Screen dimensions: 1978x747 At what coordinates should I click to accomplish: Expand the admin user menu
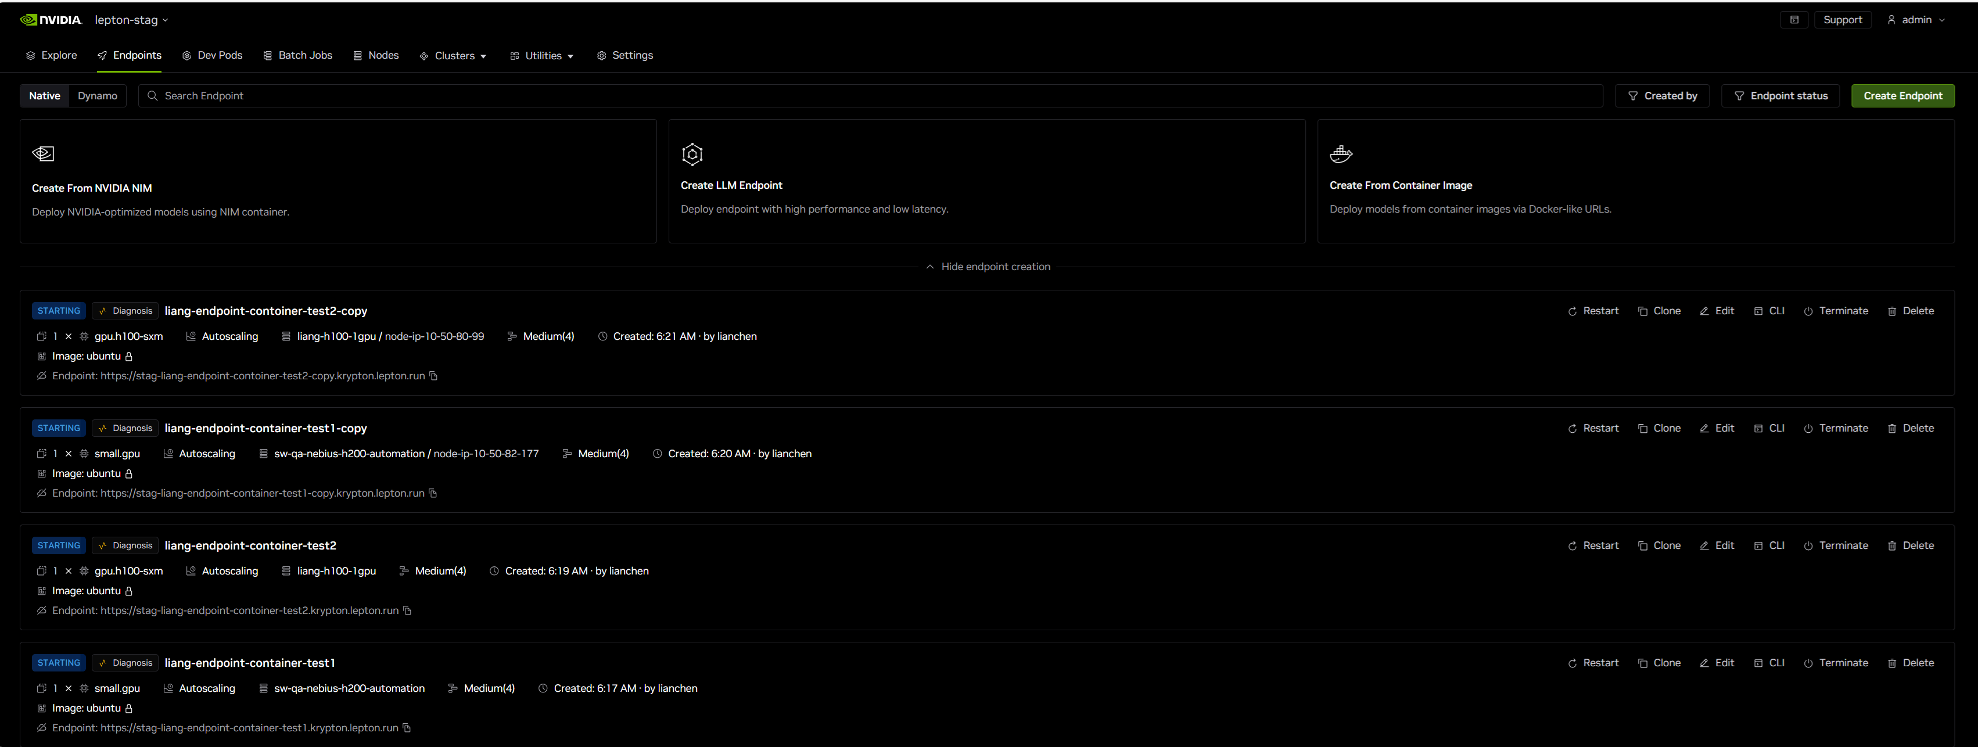pyautogui.click(x=1916, y=20)
